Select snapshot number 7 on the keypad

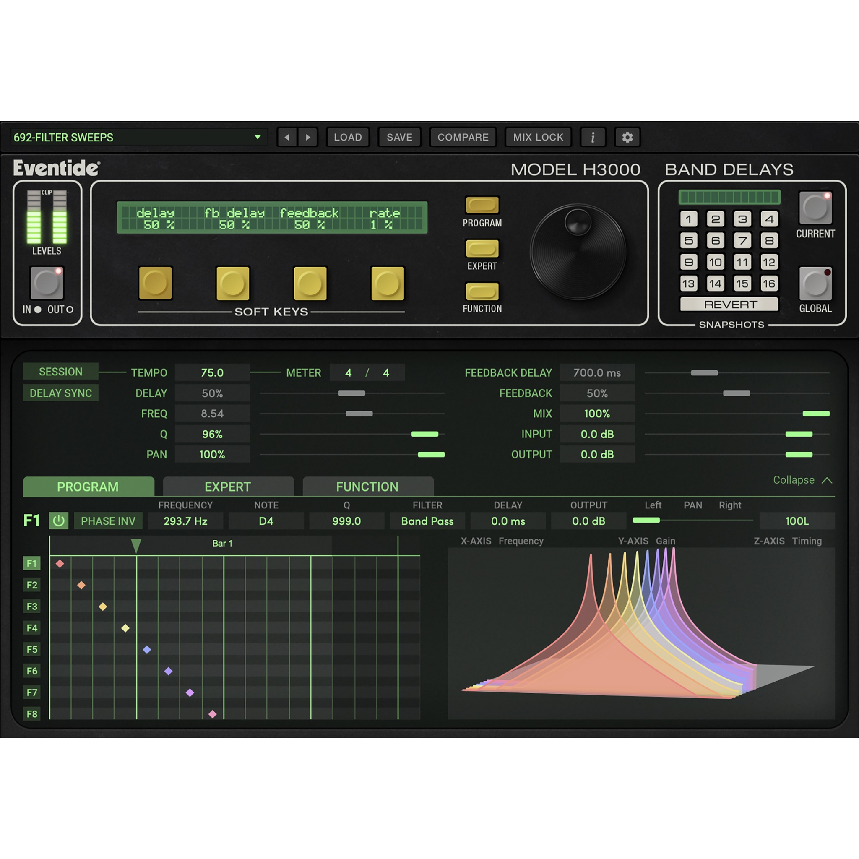pos(742,240)
